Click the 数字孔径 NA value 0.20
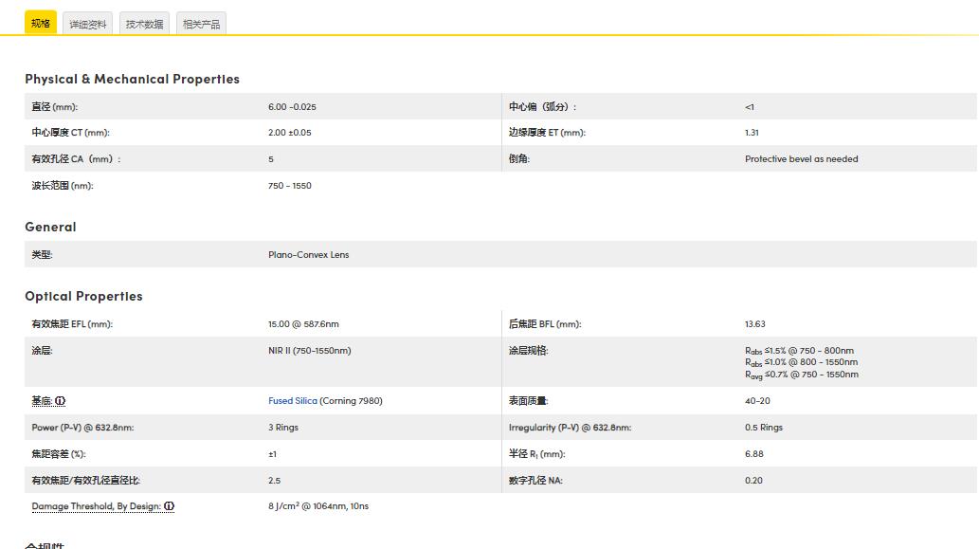The image size is (979, 549). click(753, 481)
